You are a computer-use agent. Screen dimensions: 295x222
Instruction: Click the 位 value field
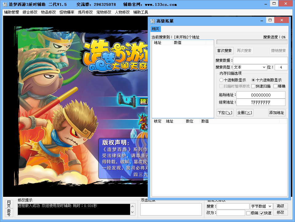click(x=281, y=67)
